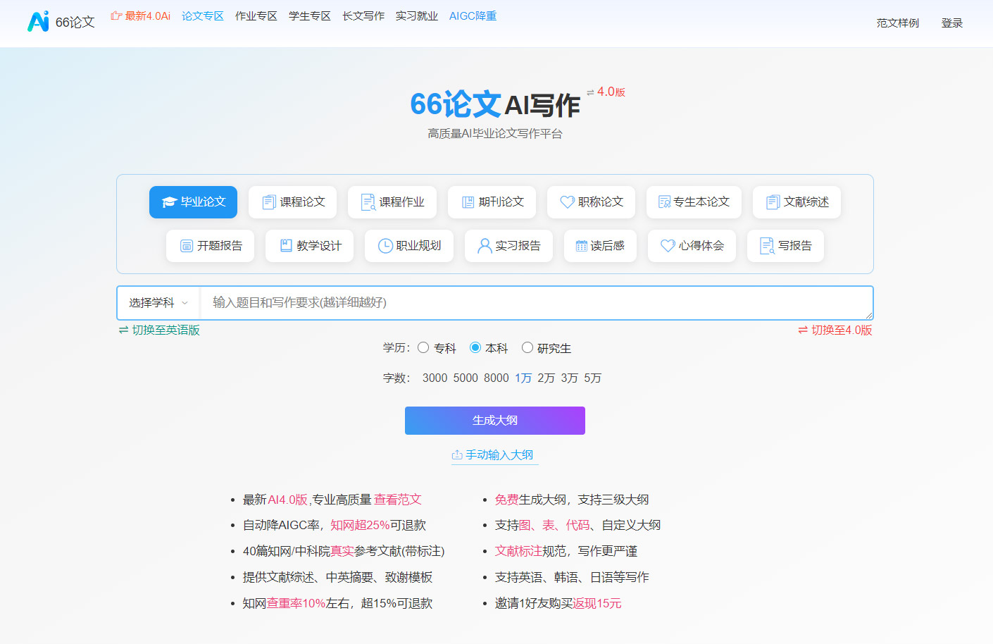The width and height of the screenshot is (993, 644).
Task: Open the 查看范文 link
Action: click(398, 500)
